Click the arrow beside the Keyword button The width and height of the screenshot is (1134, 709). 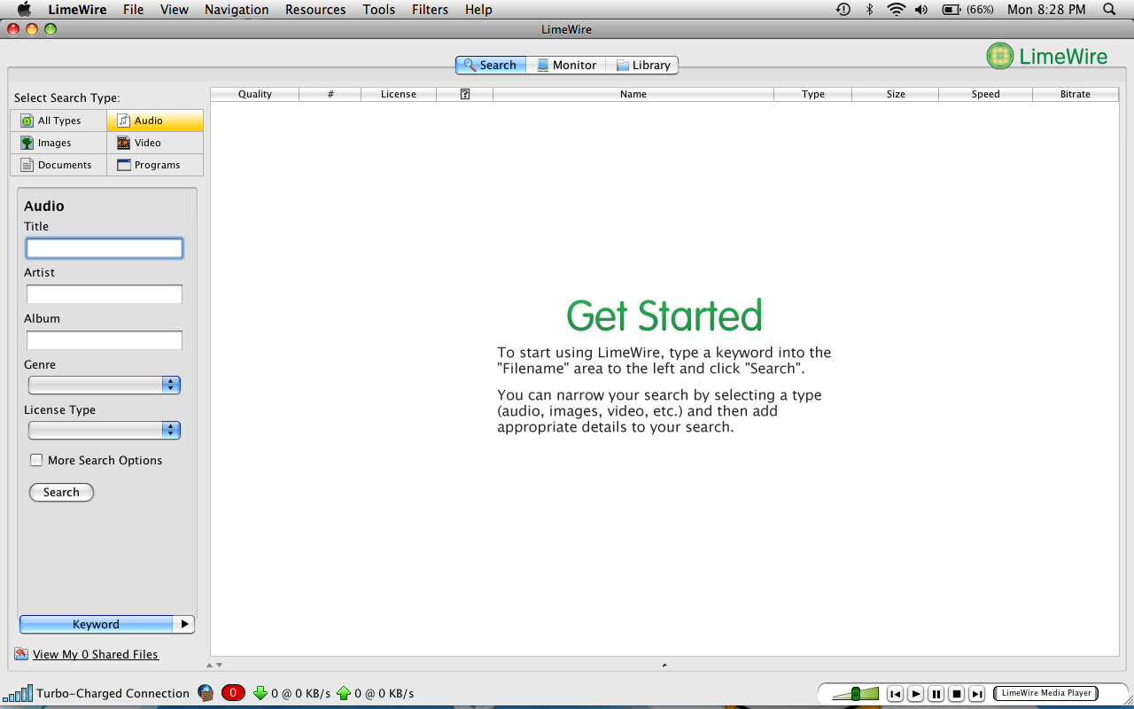184,624
